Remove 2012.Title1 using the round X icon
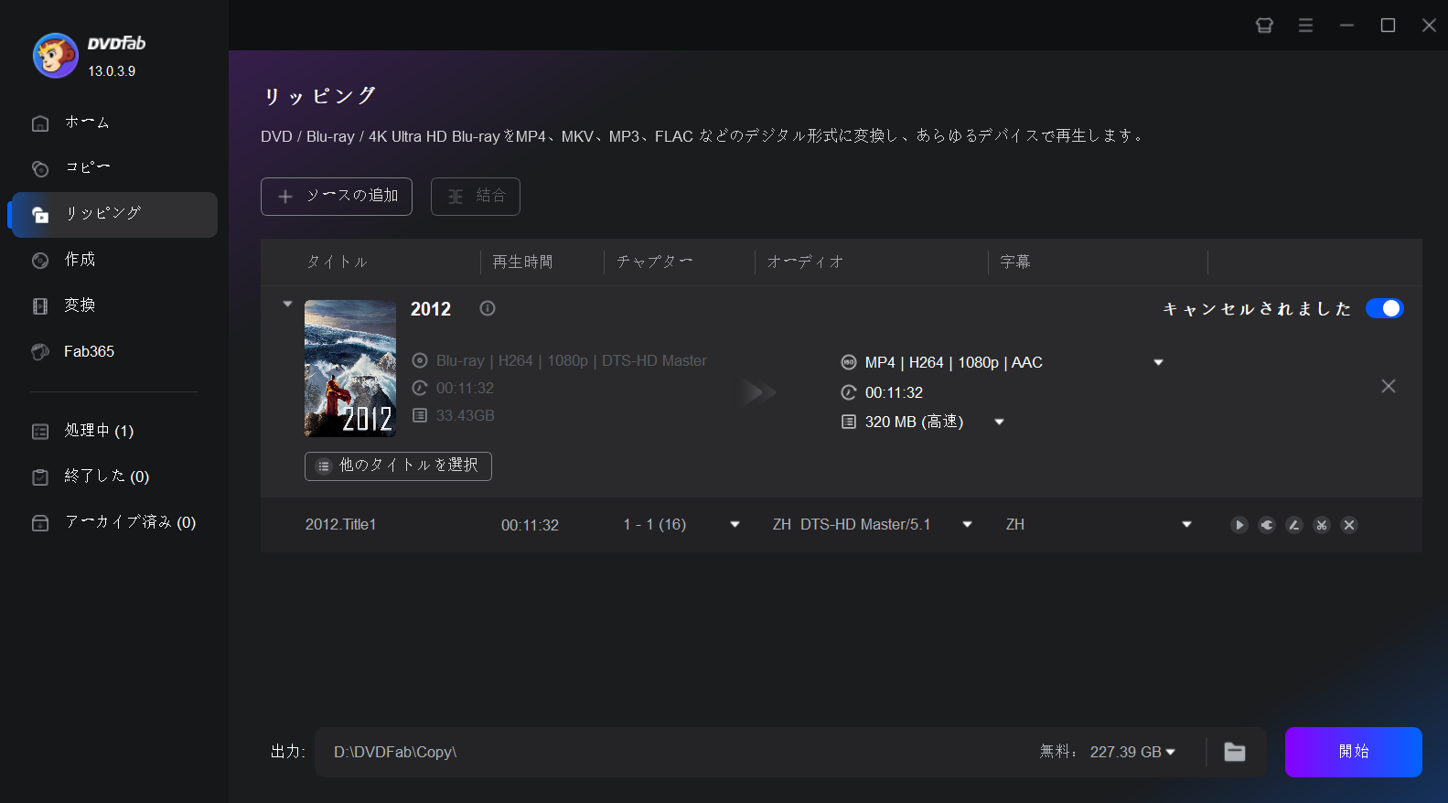Image resolution: width=1448 pixels, height=803 pixels. point(1348,525)
